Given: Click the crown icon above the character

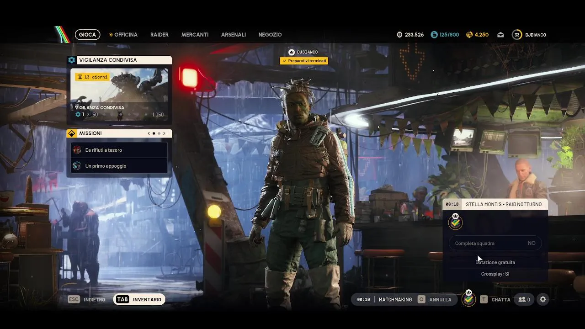Looking at the screenshot, I should pos(292,52).
